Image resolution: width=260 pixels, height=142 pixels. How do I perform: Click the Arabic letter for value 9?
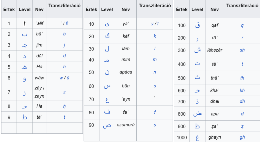(24, 117)
